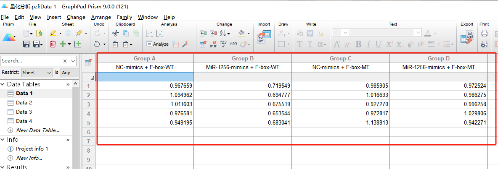Click the analysis magic wand icon
The image size is (498, 169).
point(186,44)
